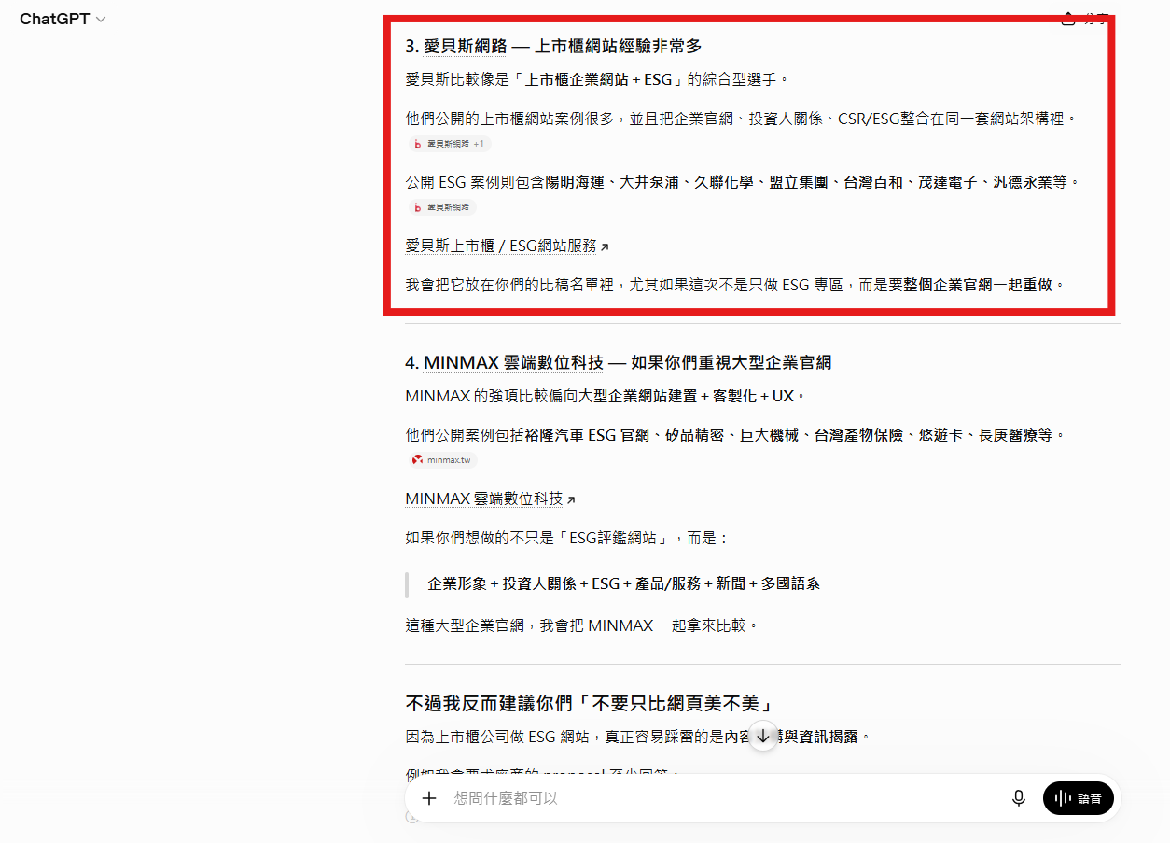Click the text 愛貝斯比較像是「上市櫃企業網站 + ESG」的綜合型選手
1170x843 pixels.
(598, 80)
